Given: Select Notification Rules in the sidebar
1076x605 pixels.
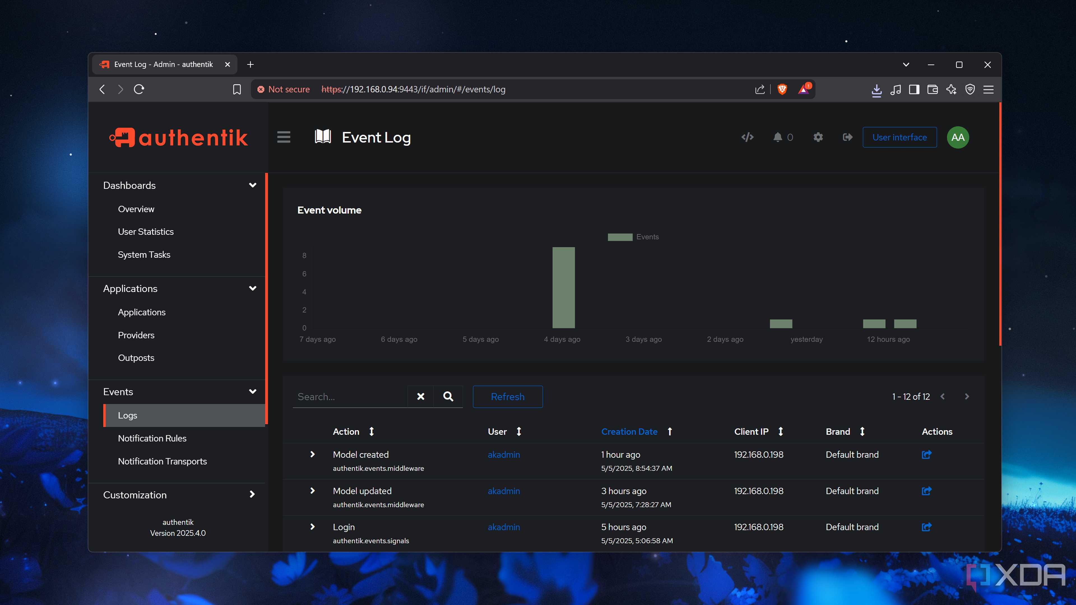Looking at the screenshot, I should pos(152,438).
